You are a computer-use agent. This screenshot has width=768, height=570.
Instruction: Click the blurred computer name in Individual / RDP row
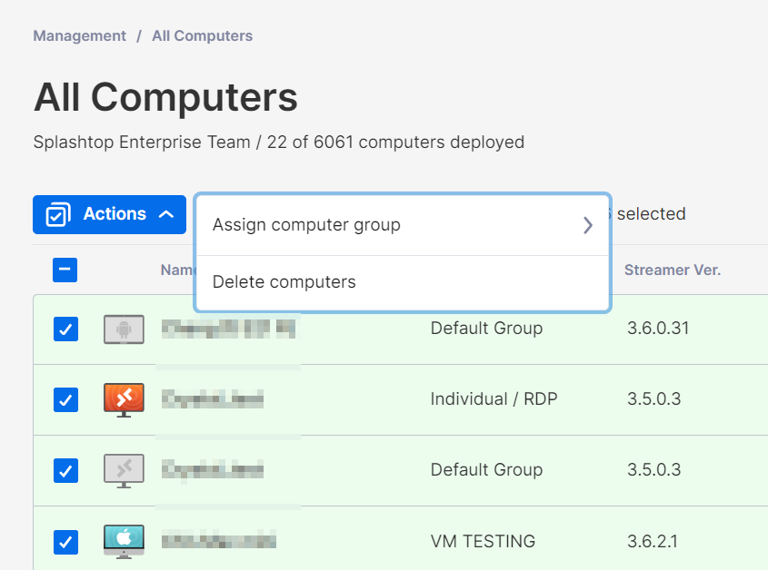coord(213,399)
